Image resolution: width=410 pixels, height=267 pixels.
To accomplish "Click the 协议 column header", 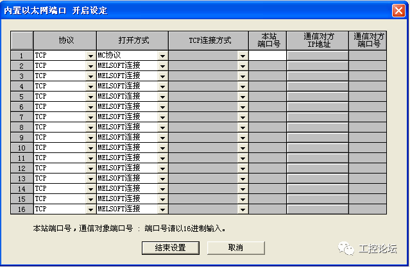I will (67, 40).
